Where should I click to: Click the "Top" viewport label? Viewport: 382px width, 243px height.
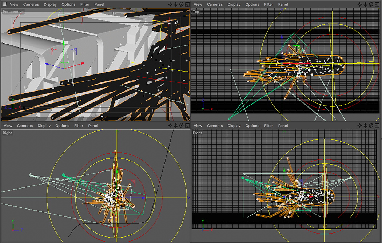click(196, 12)
